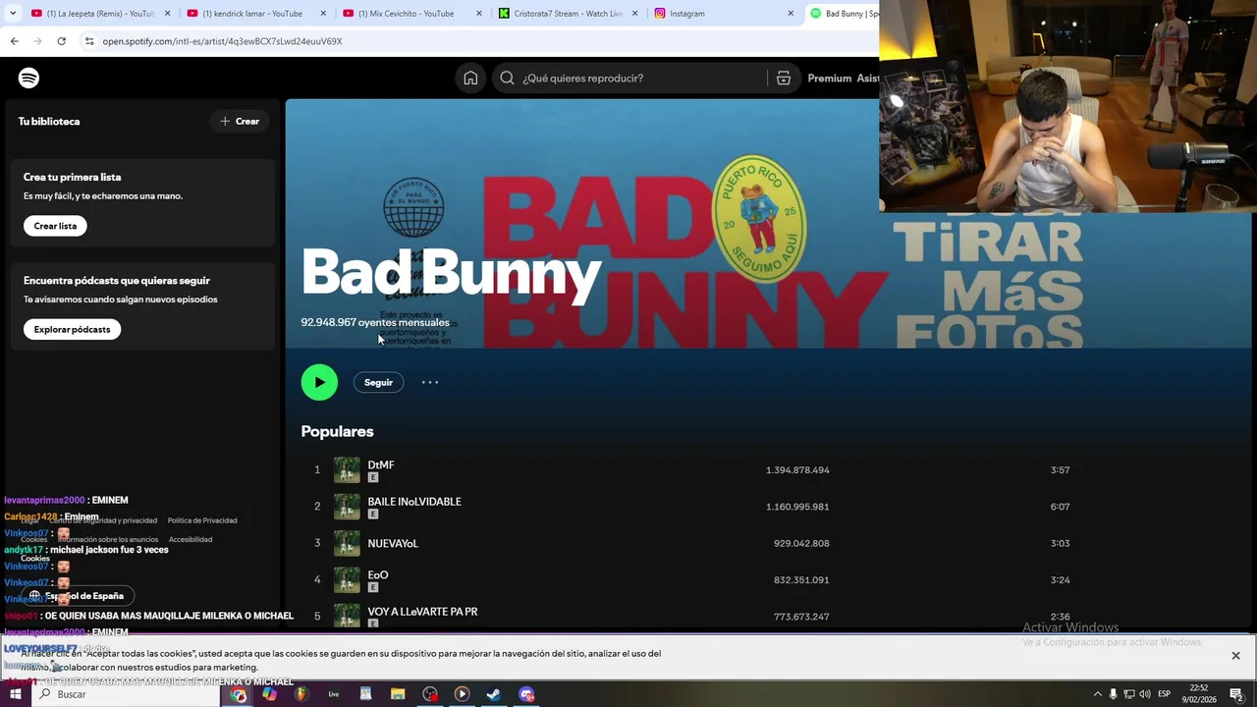Open the Browse icon beside the search field
The width and height of the screenshot is (1257, 707).
pos(783,78)
